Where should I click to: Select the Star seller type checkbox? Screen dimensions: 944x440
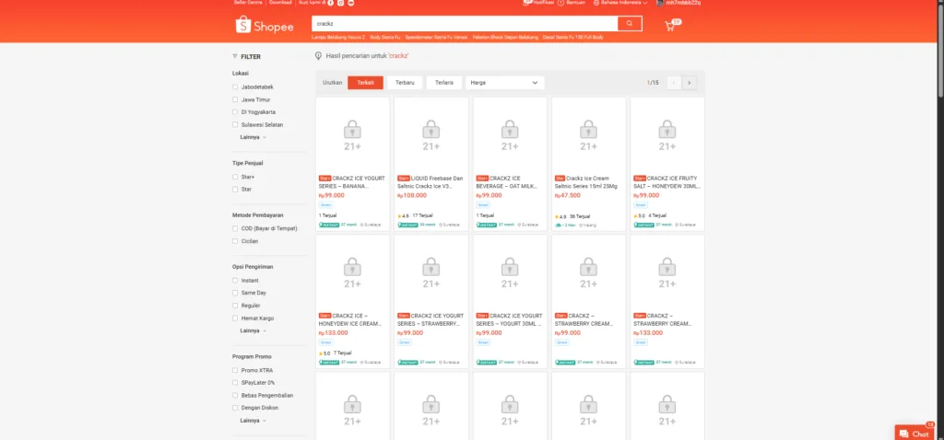(x=235, y=190)
